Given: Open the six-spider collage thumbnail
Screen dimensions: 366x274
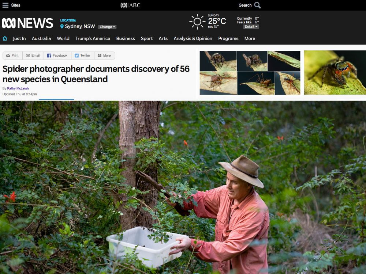Looking at the screenshot, I should pyautogui.click(x=250, y=73).
